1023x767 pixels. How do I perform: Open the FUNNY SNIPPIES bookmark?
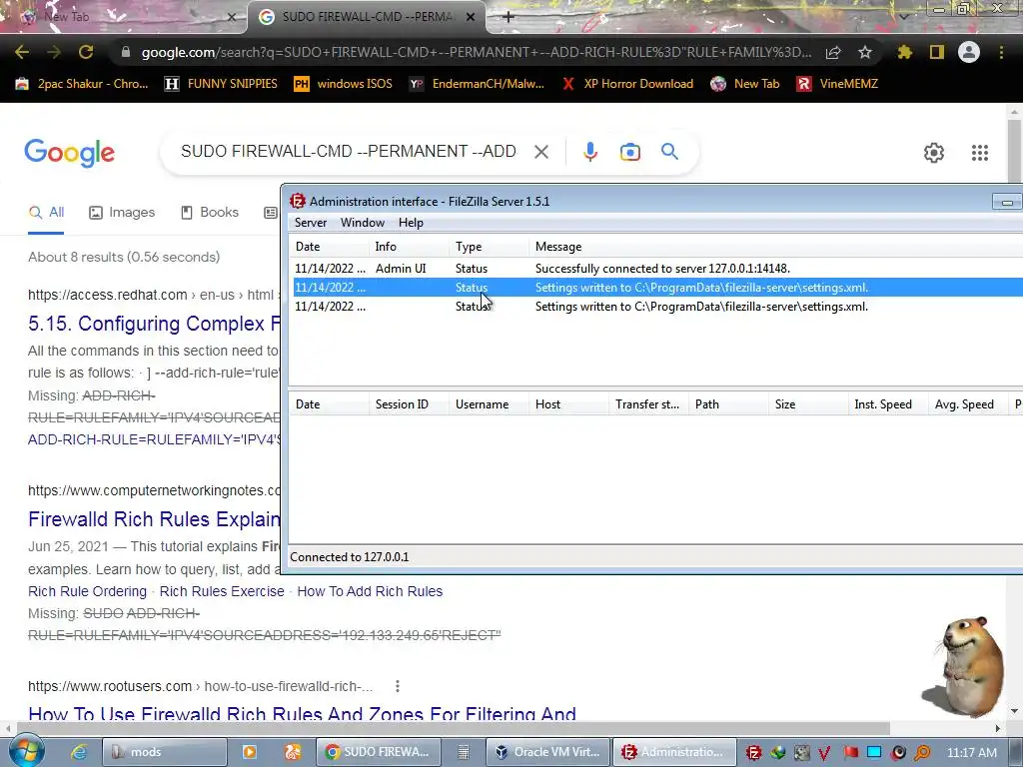(221, 84)
